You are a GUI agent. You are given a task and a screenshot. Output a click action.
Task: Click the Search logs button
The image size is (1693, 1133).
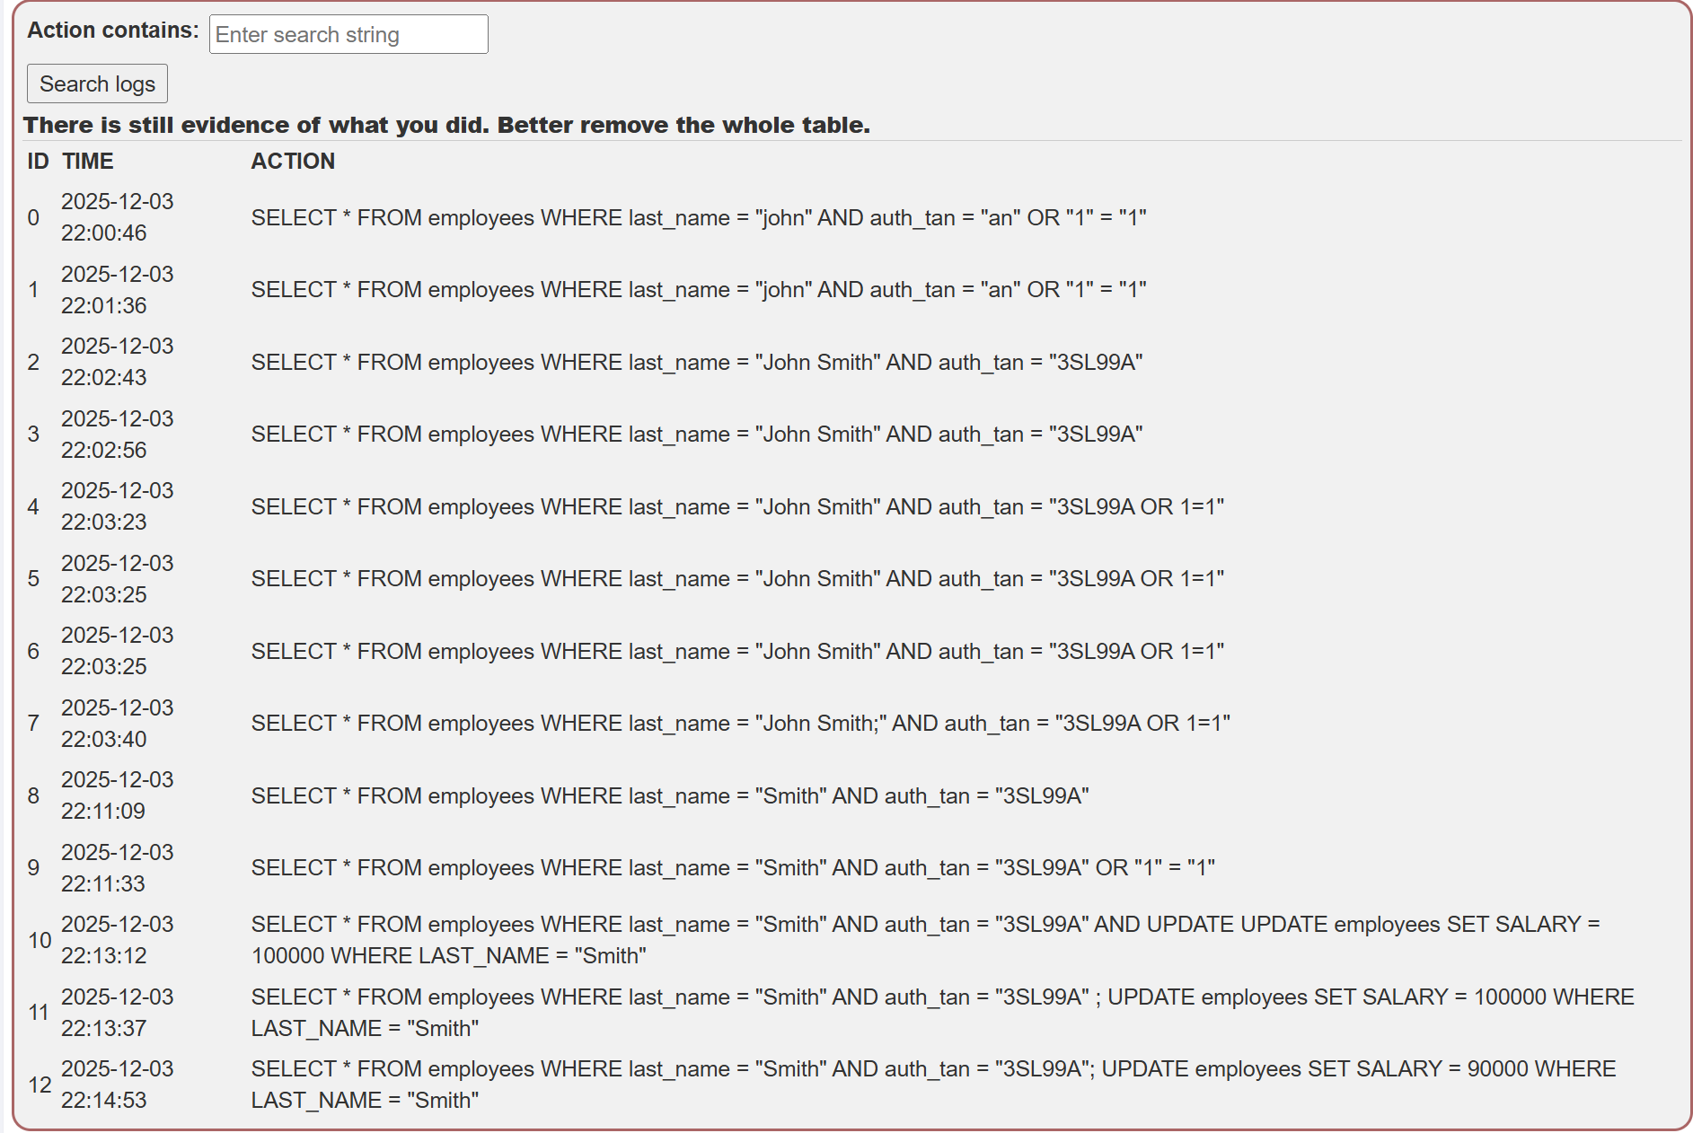tap(97, 83)
